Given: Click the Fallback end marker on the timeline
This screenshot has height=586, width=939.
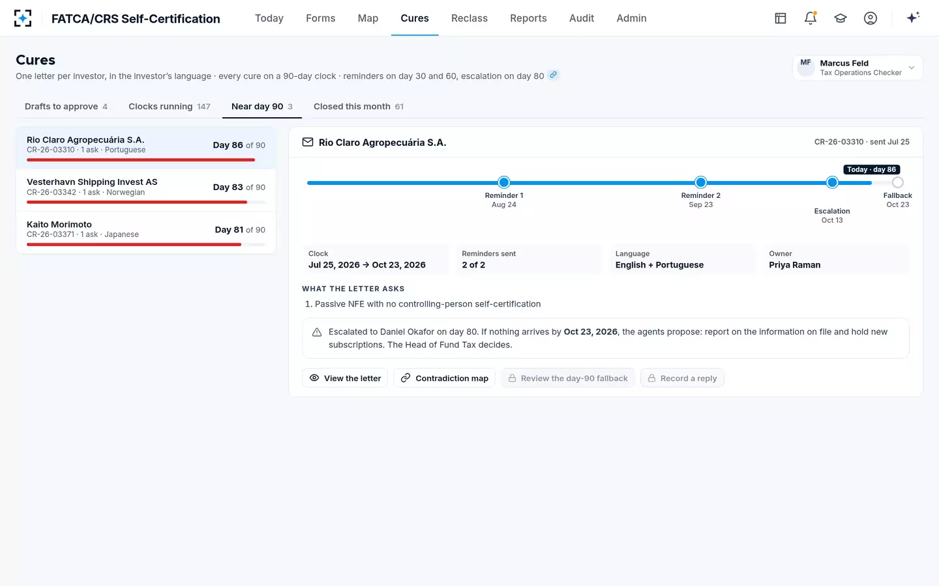Looking at the screenshot, I should click(x=898, y=182).
